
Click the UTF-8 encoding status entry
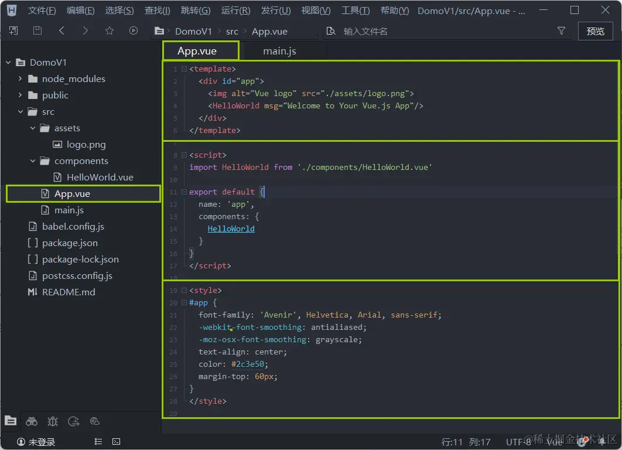518,442
